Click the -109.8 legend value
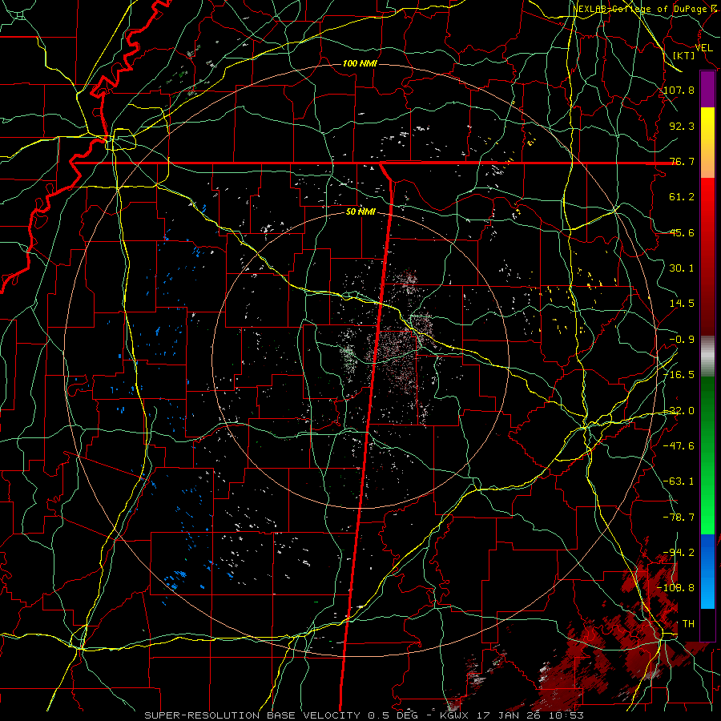This screenshot has height=721, width=721. point(676,588)
